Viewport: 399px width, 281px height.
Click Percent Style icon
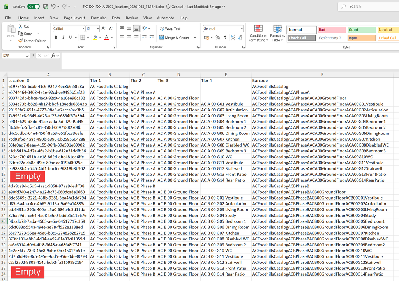point(218,38)
